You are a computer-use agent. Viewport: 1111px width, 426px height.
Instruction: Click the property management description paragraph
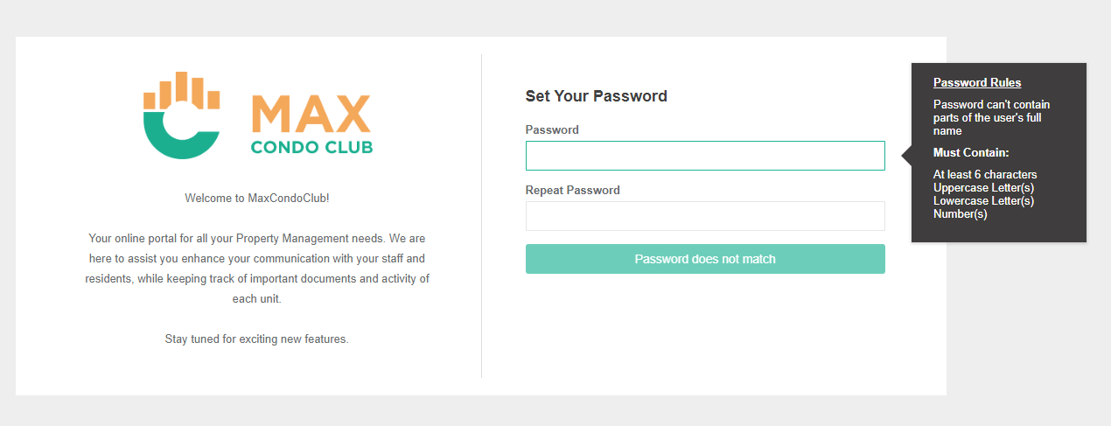coord(256,269)
